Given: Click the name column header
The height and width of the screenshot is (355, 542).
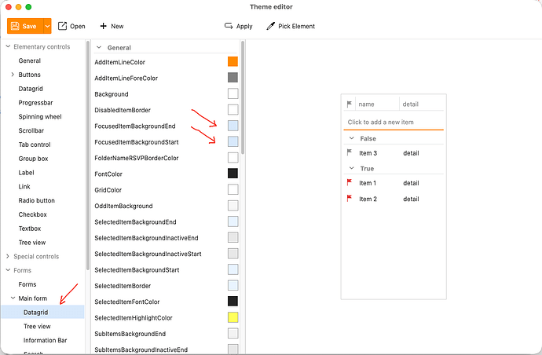Looking at the screenshot, I should coord(377,104).
